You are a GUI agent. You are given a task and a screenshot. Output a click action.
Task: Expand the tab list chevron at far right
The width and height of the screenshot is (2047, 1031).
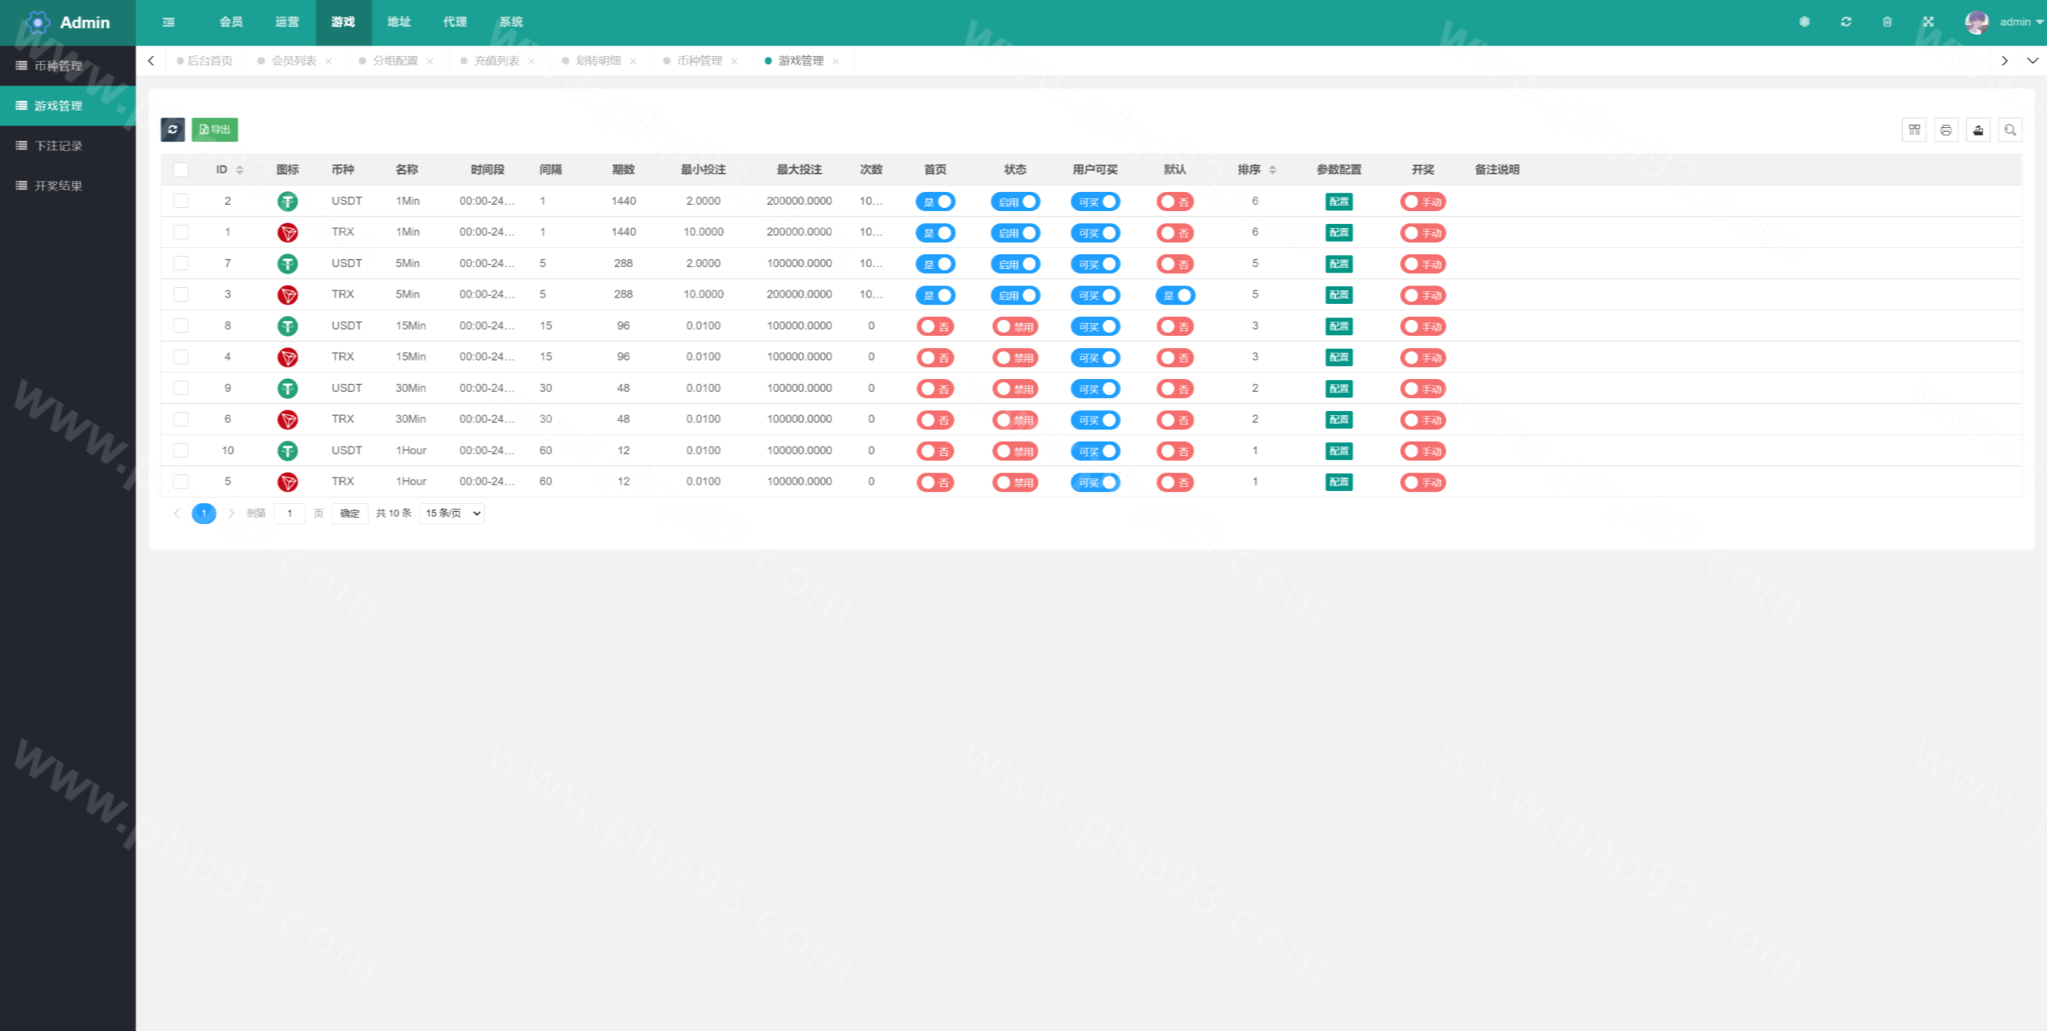click(x=2032, y=61)
